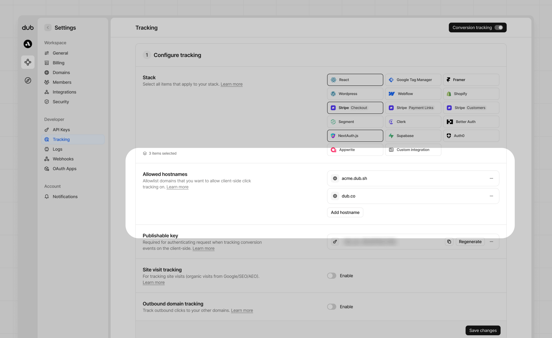Copy the publishable key
This screenshot has width=552, height=338.
pos(449,242)
